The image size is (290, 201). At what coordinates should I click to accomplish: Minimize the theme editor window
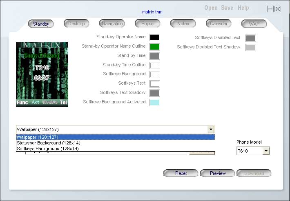270,9
